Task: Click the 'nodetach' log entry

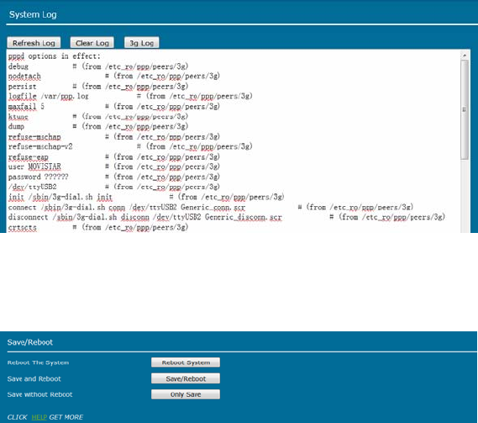Action: (x=114, y=76)
